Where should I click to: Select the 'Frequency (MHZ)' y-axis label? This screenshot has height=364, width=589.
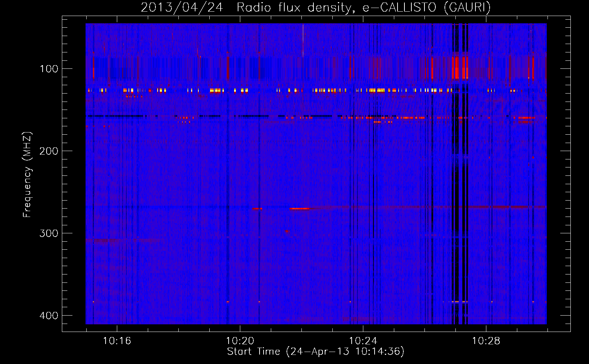tap(27, 175)
